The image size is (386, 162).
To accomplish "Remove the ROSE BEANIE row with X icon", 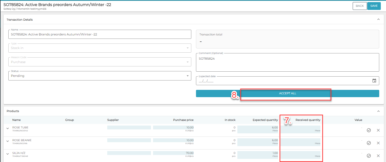I will [378, 143].
